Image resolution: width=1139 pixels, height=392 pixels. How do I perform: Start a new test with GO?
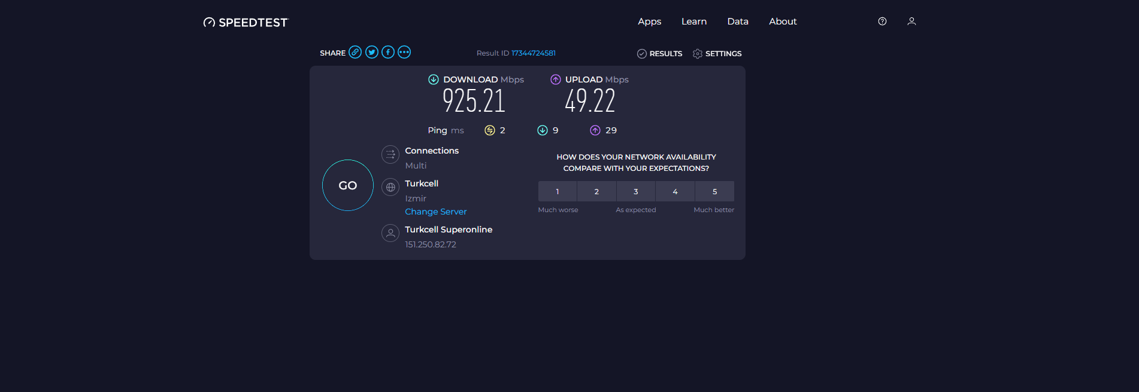pyautogui.click(x=348, y=185)
